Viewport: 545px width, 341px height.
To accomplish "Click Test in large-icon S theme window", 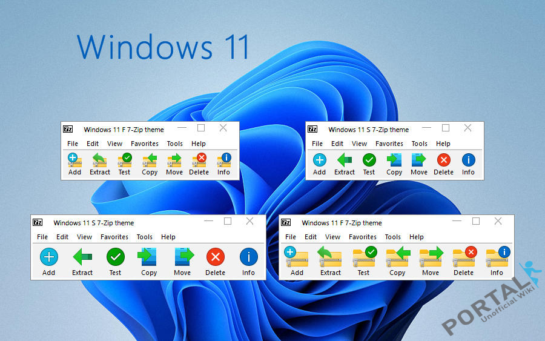I will tap(116, 262).
